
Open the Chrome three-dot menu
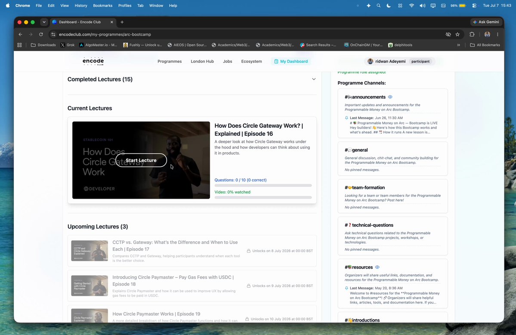pos(497,34)
